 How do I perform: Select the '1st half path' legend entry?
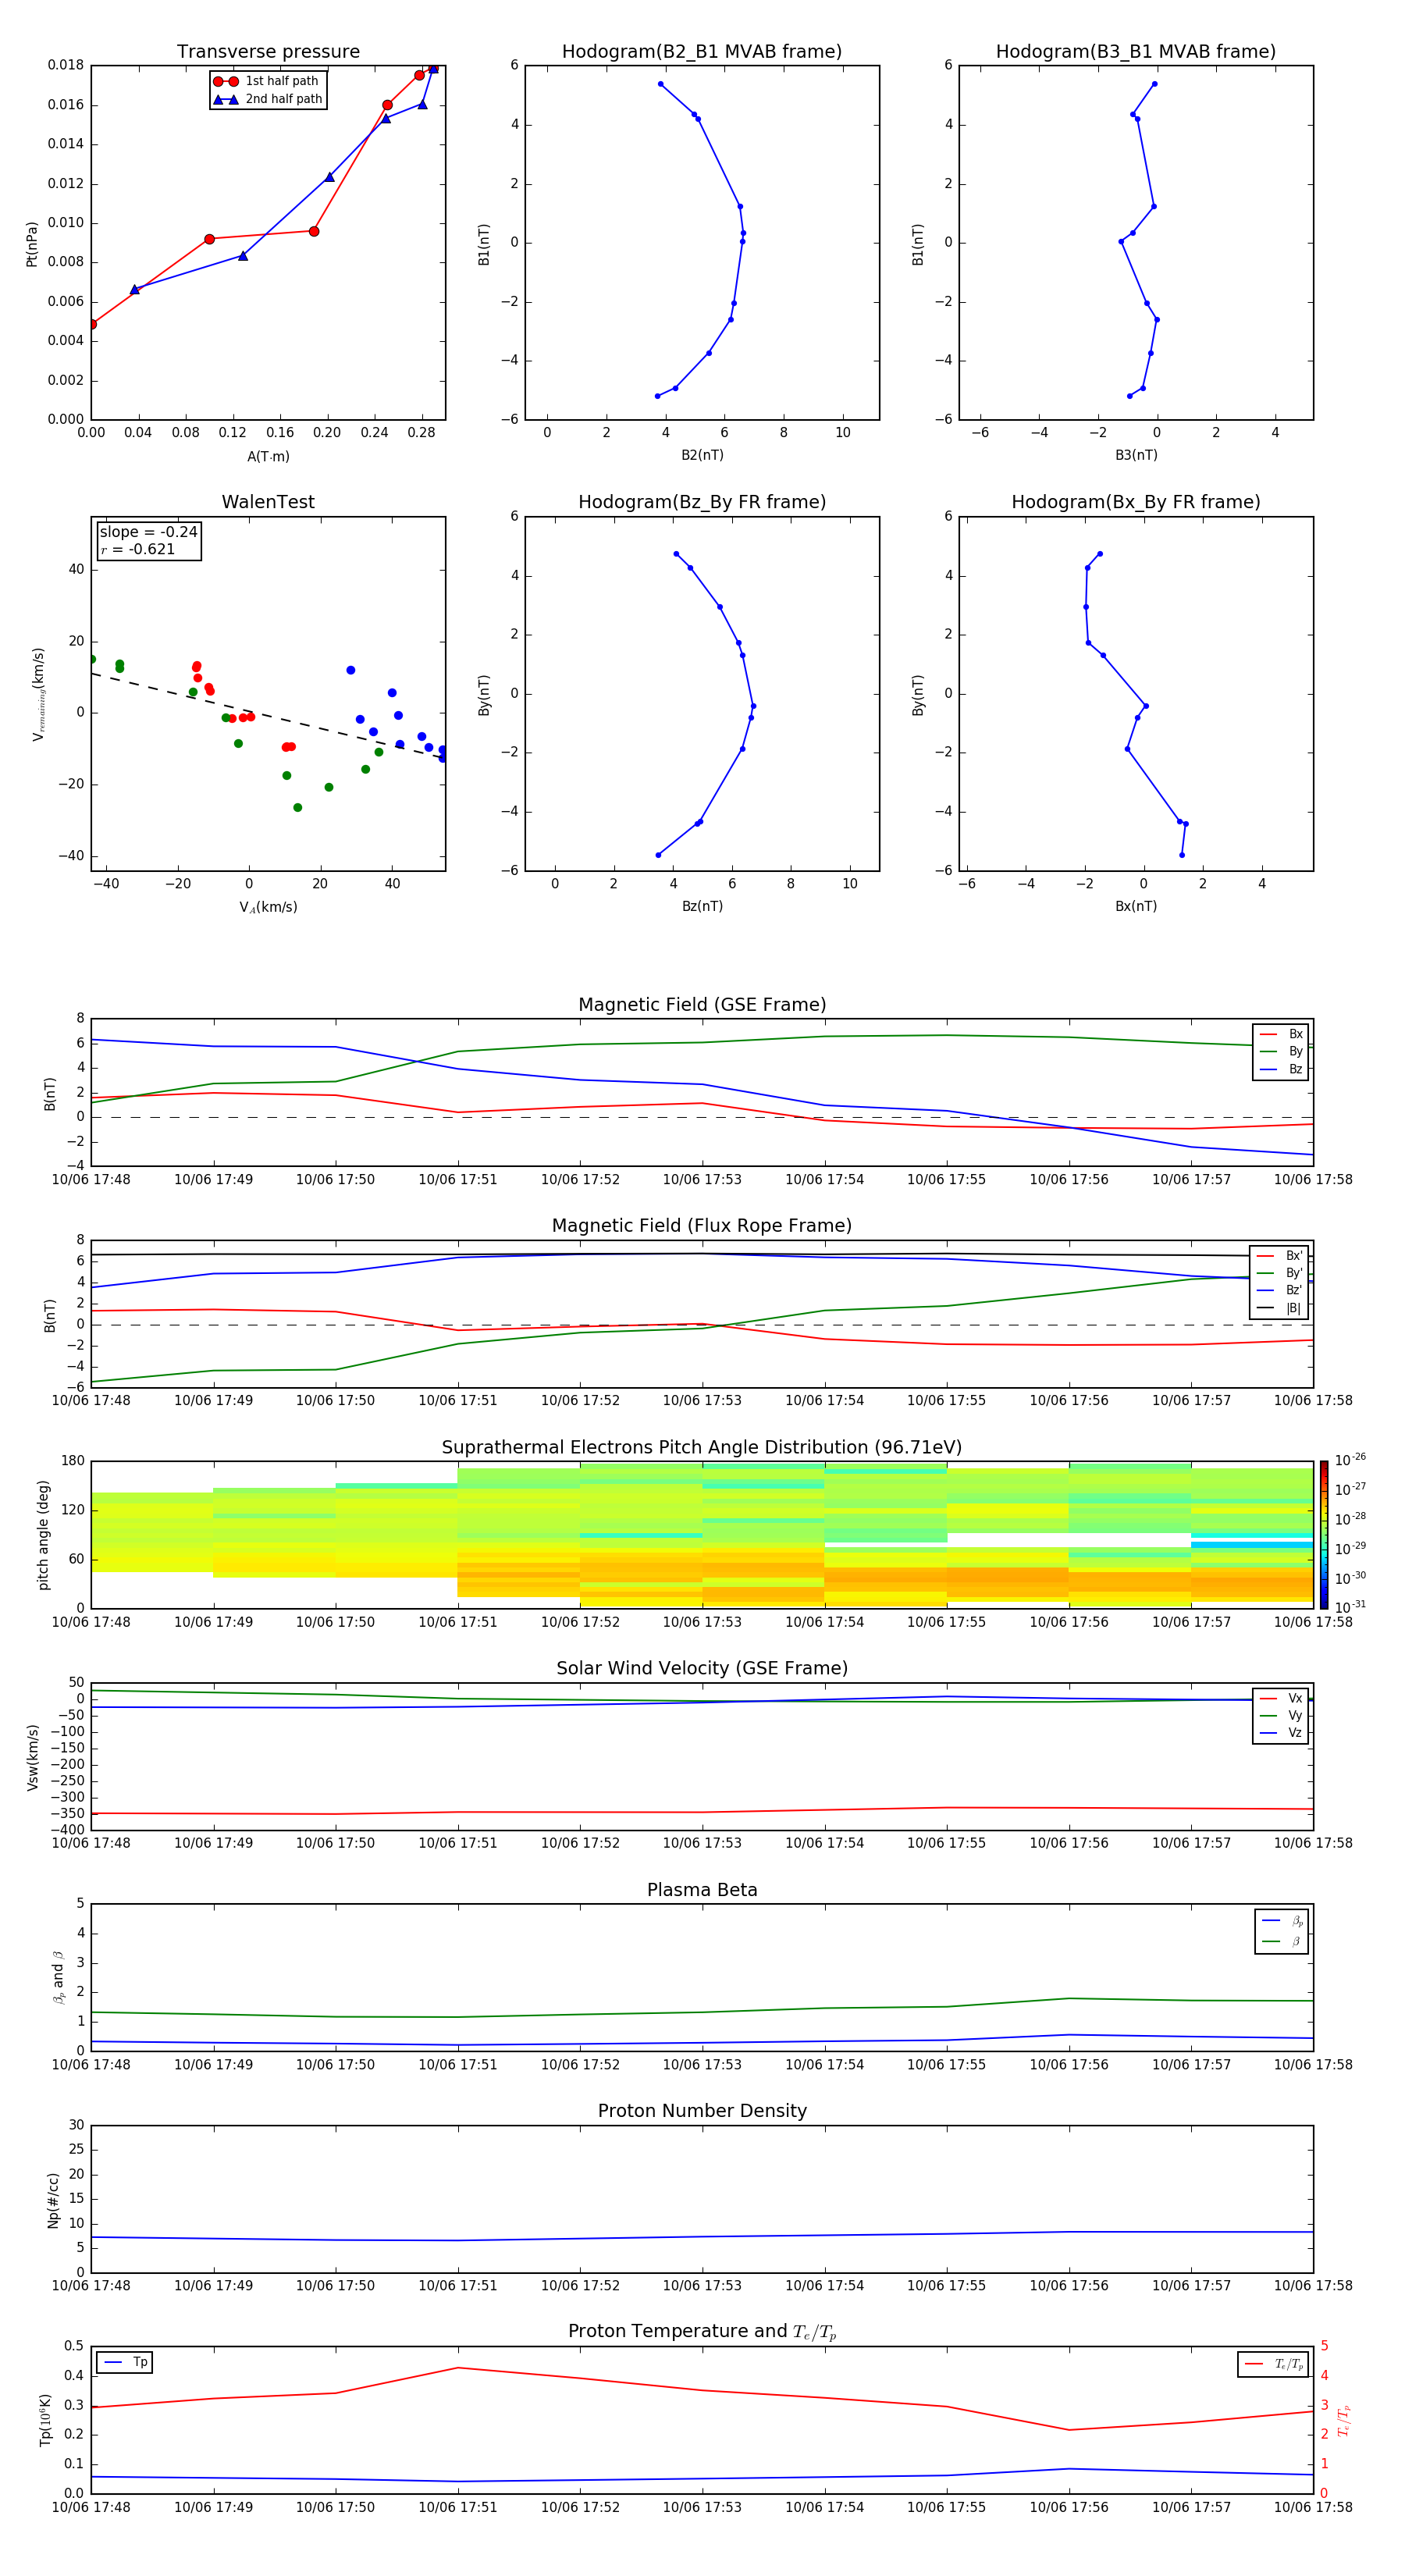click(268, 81)
